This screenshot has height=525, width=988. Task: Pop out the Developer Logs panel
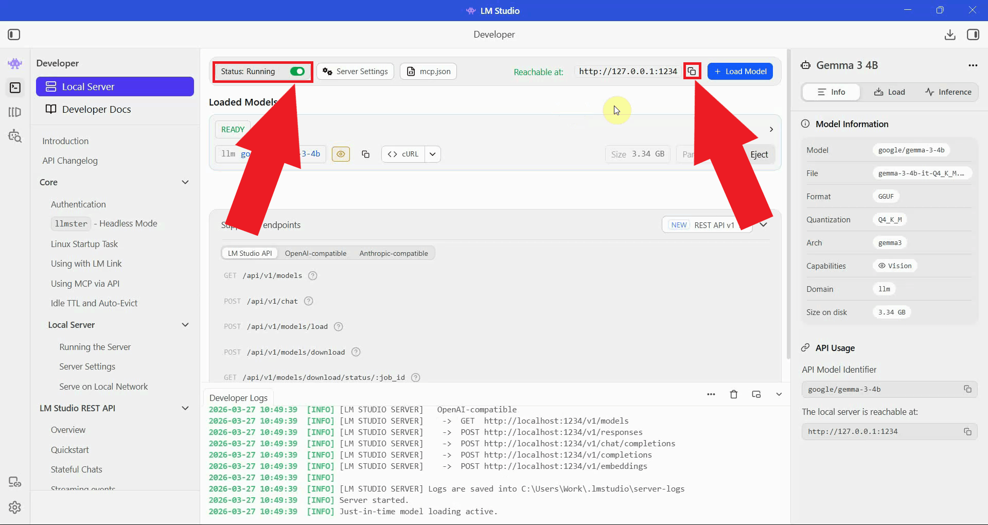tap(756, 394)
